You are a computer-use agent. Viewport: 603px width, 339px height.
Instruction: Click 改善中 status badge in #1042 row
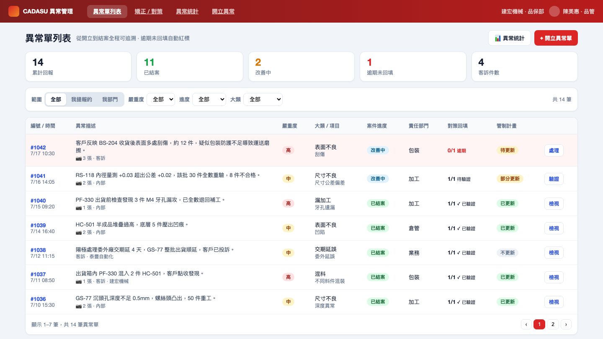point(378,150)
